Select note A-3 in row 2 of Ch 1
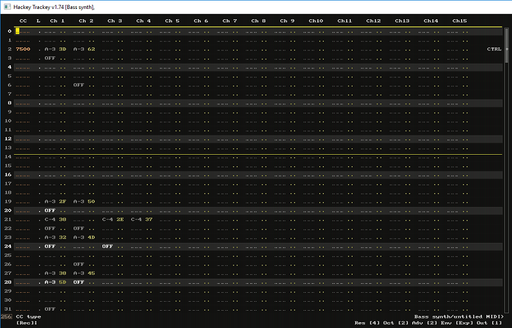The width and height of the screenshot is (512, 328). (x=50, y=49)
